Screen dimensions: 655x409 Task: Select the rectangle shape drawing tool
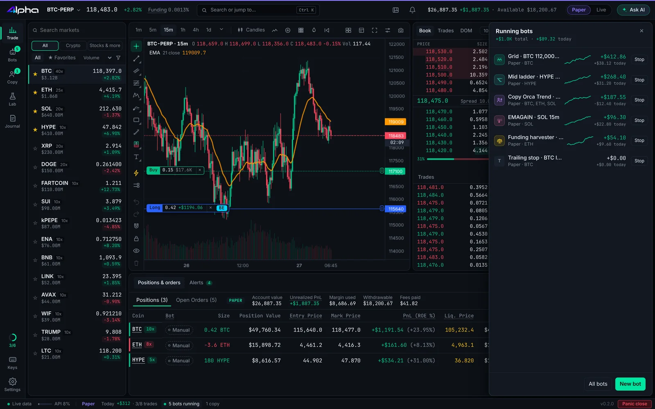click(x=136, y=120)
